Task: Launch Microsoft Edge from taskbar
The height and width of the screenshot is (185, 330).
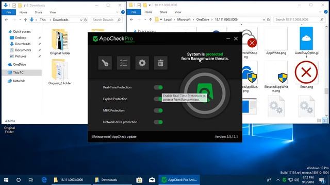Action: tap(44, 180)
